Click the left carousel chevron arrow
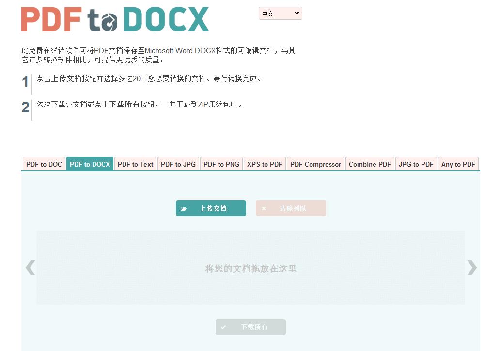Viewport: 500px width, 351px height. click(x=30, y=268)
